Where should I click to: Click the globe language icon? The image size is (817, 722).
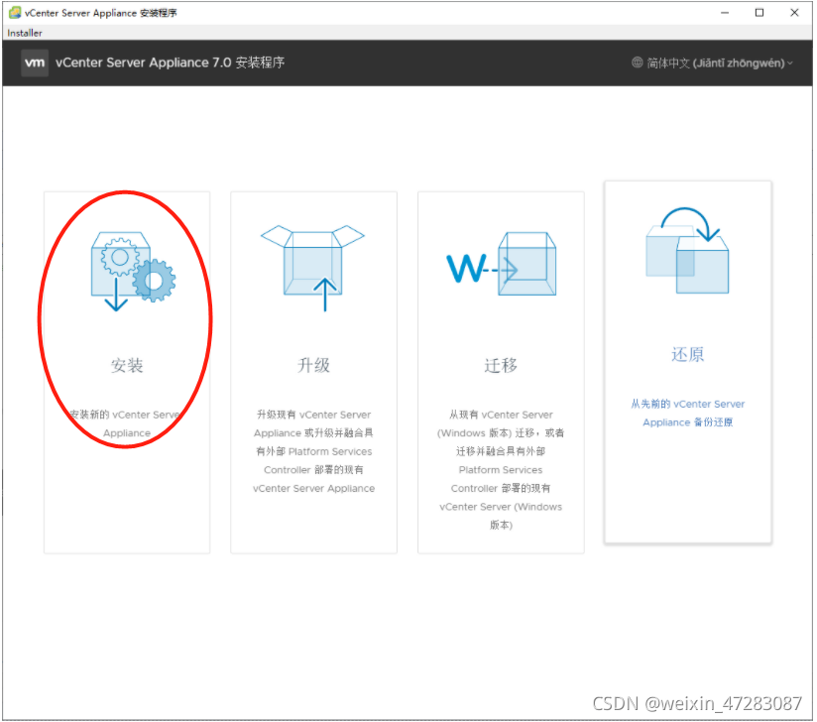click(x=637, y=63)
